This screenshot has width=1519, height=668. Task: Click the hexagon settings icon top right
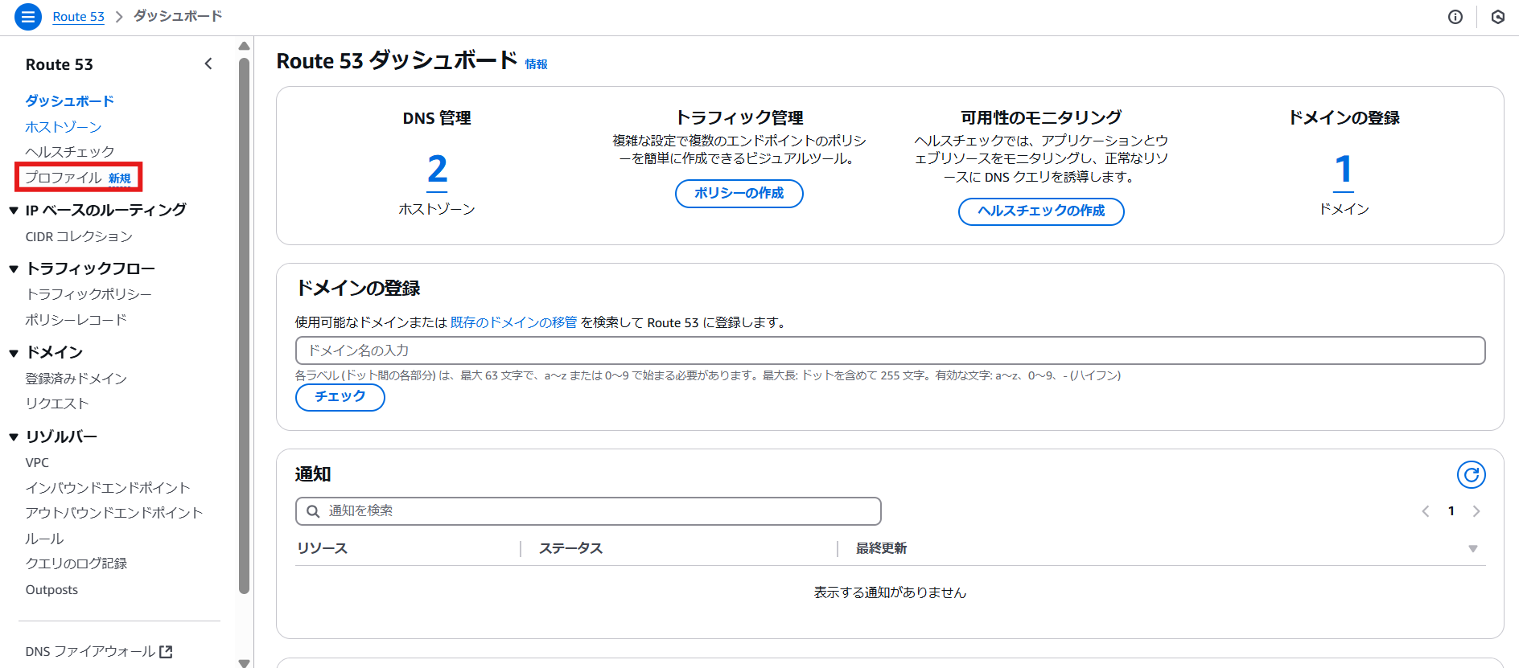pyautogui.click(x=1498, y=17)
